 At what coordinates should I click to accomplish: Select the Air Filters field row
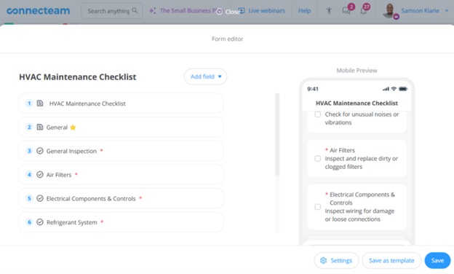click(x=121, y=175)
